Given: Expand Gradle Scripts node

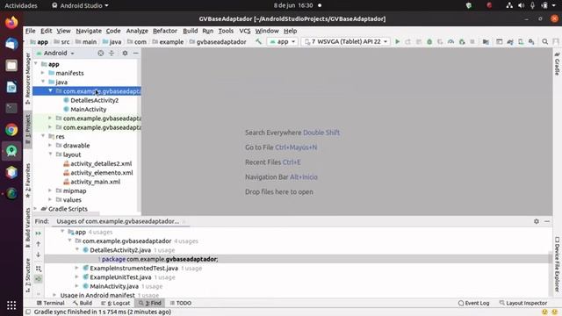Looking at the screenshot, I should [x=35, y=209].
